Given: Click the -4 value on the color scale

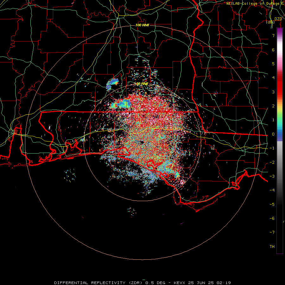Looking at the screenshot, I should (x=272, y=190).
